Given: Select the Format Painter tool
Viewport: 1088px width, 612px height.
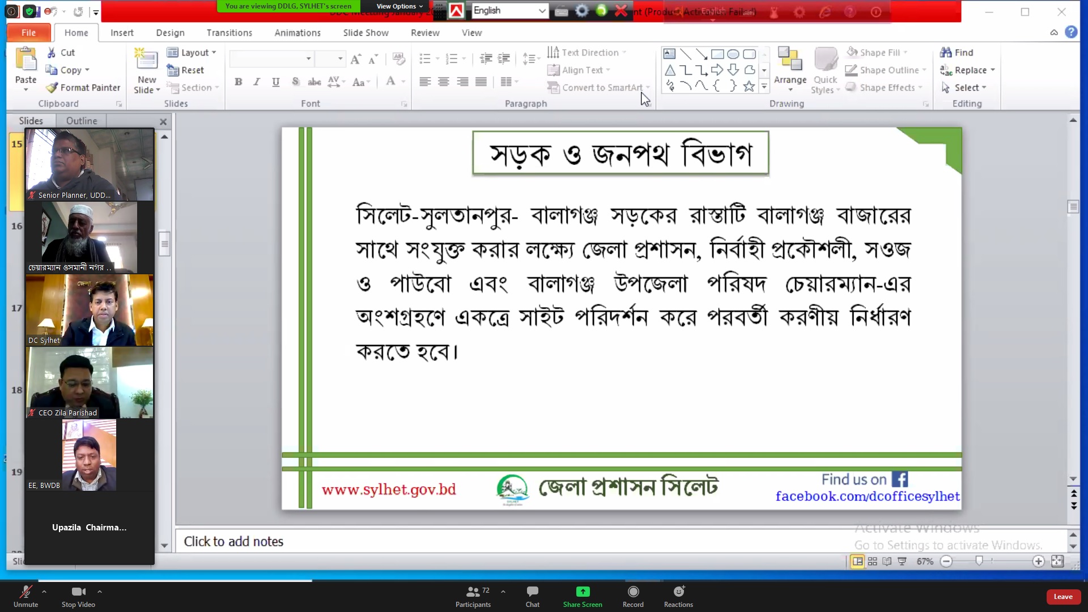Looking at the screenshot, I should 83,87.
